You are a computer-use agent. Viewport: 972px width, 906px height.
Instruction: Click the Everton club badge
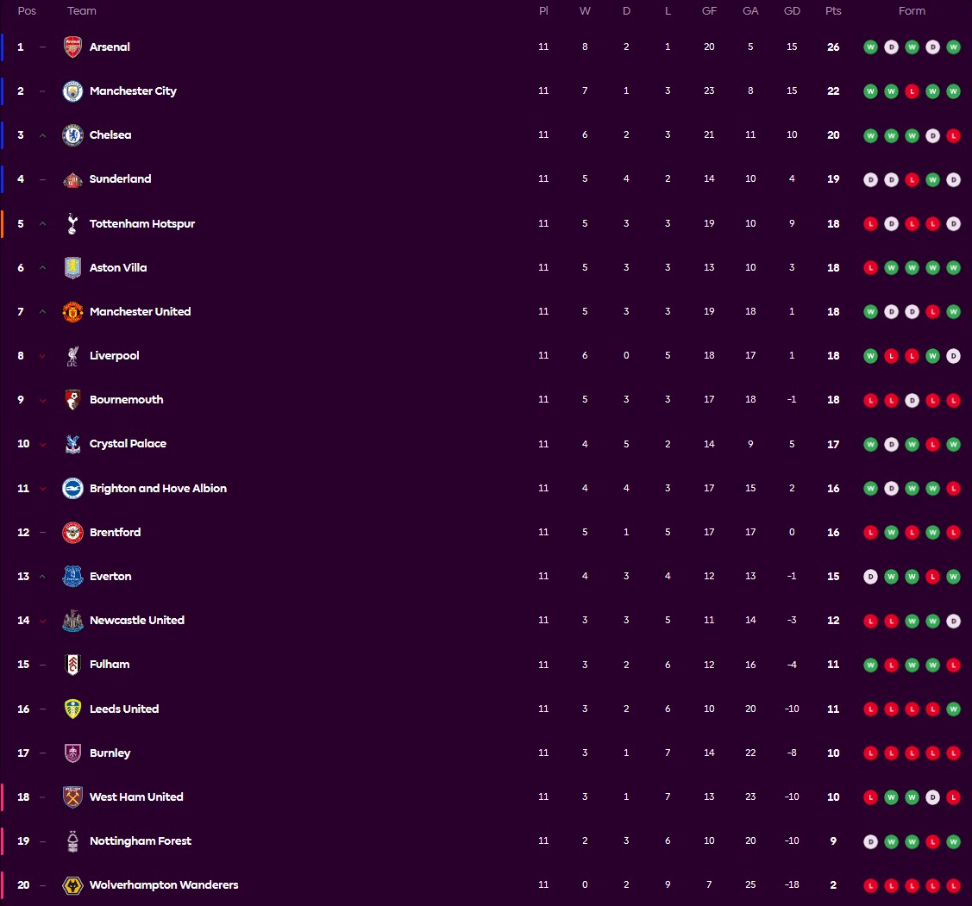(72, 576)
